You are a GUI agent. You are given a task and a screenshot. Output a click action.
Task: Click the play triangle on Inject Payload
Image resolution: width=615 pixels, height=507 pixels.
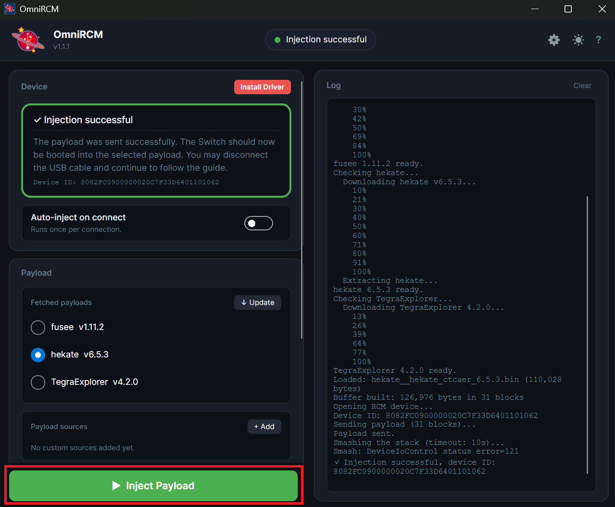click(x=116, y=486)
